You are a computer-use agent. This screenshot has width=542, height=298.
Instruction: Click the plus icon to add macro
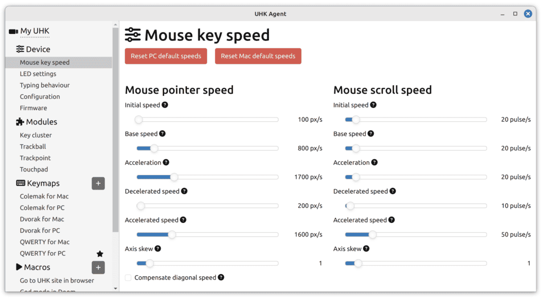pos(98,267)
